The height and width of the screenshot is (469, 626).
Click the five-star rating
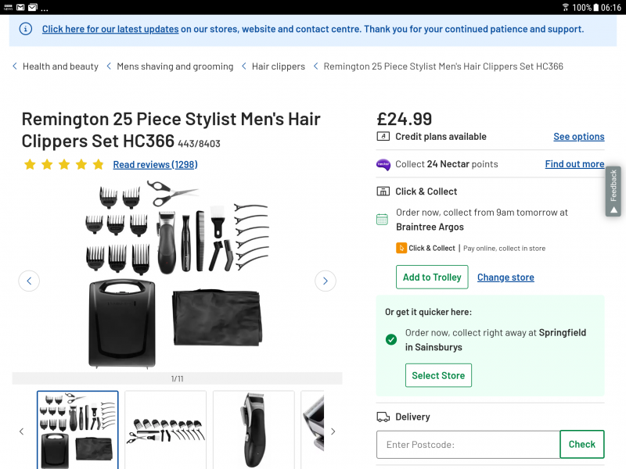[x=64, y=164]
